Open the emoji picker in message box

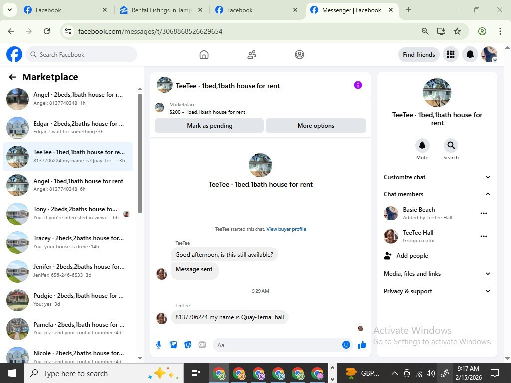point(346,345)
